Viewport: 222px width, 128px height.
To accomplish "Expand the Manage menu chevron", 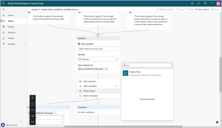I will [25, 44].
